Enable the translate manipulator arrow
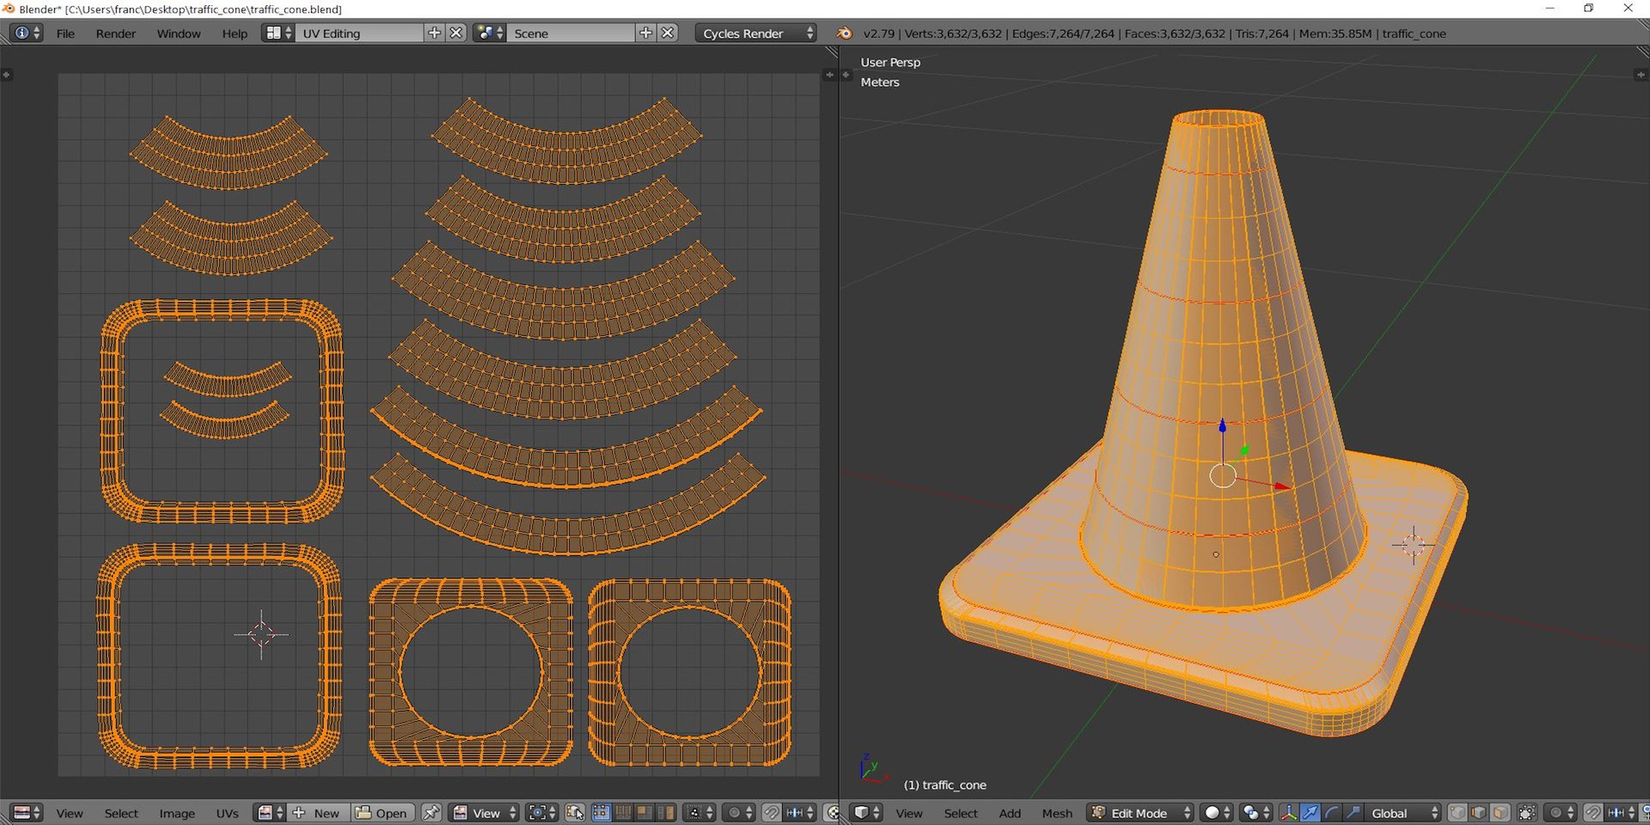Screen dimensions: 1650x825 coord(1310,812)
